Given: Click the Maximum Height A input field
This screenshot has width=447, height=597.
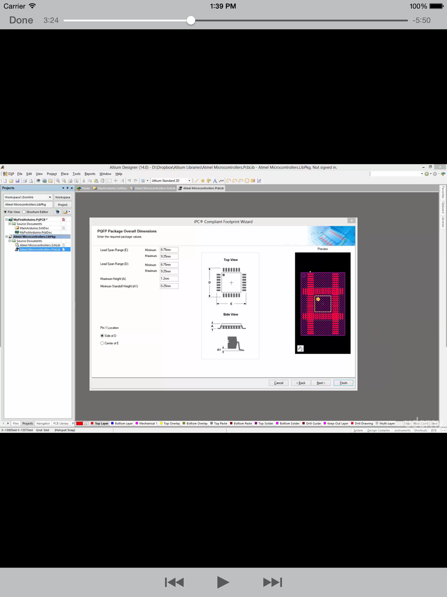Looking at the screenshot, I should [169, 279].
